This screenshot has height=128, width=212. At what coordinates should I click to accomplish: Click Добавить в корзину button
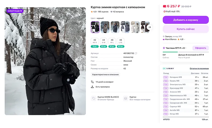pyautogui.click(x=185, y=20)
